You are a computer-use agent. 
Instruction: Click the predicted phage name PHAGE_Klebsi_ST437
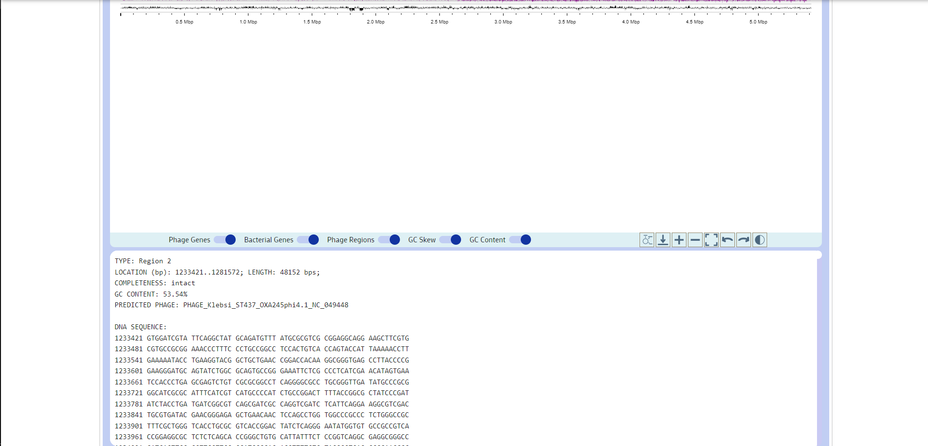(x=265, y=305)
